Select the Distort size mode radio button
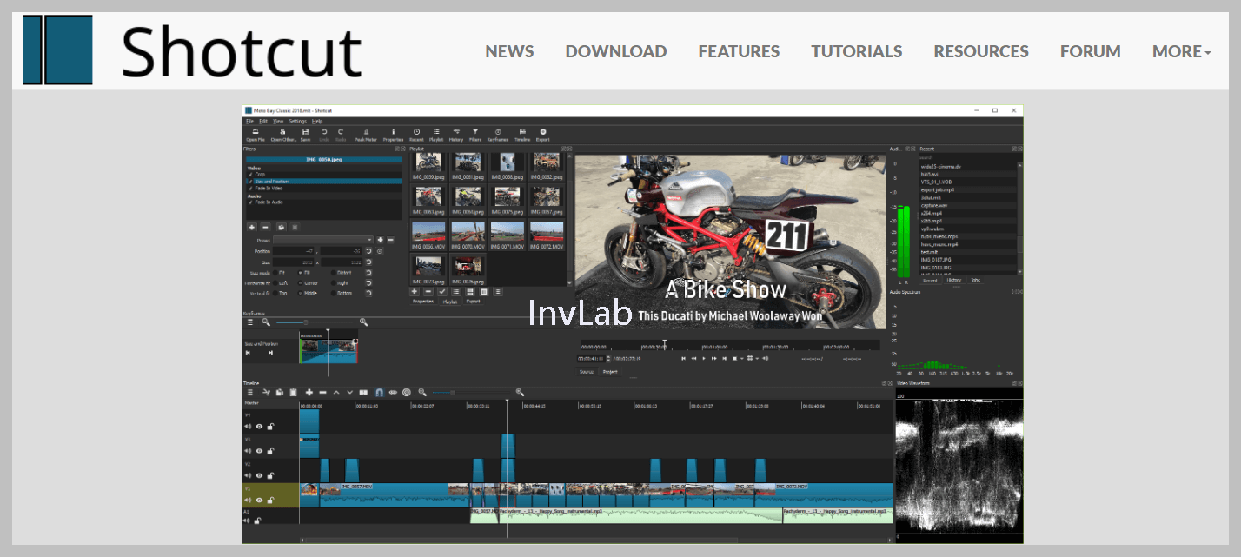Viewport: 1241px width, 557px height. click(334, 273)
